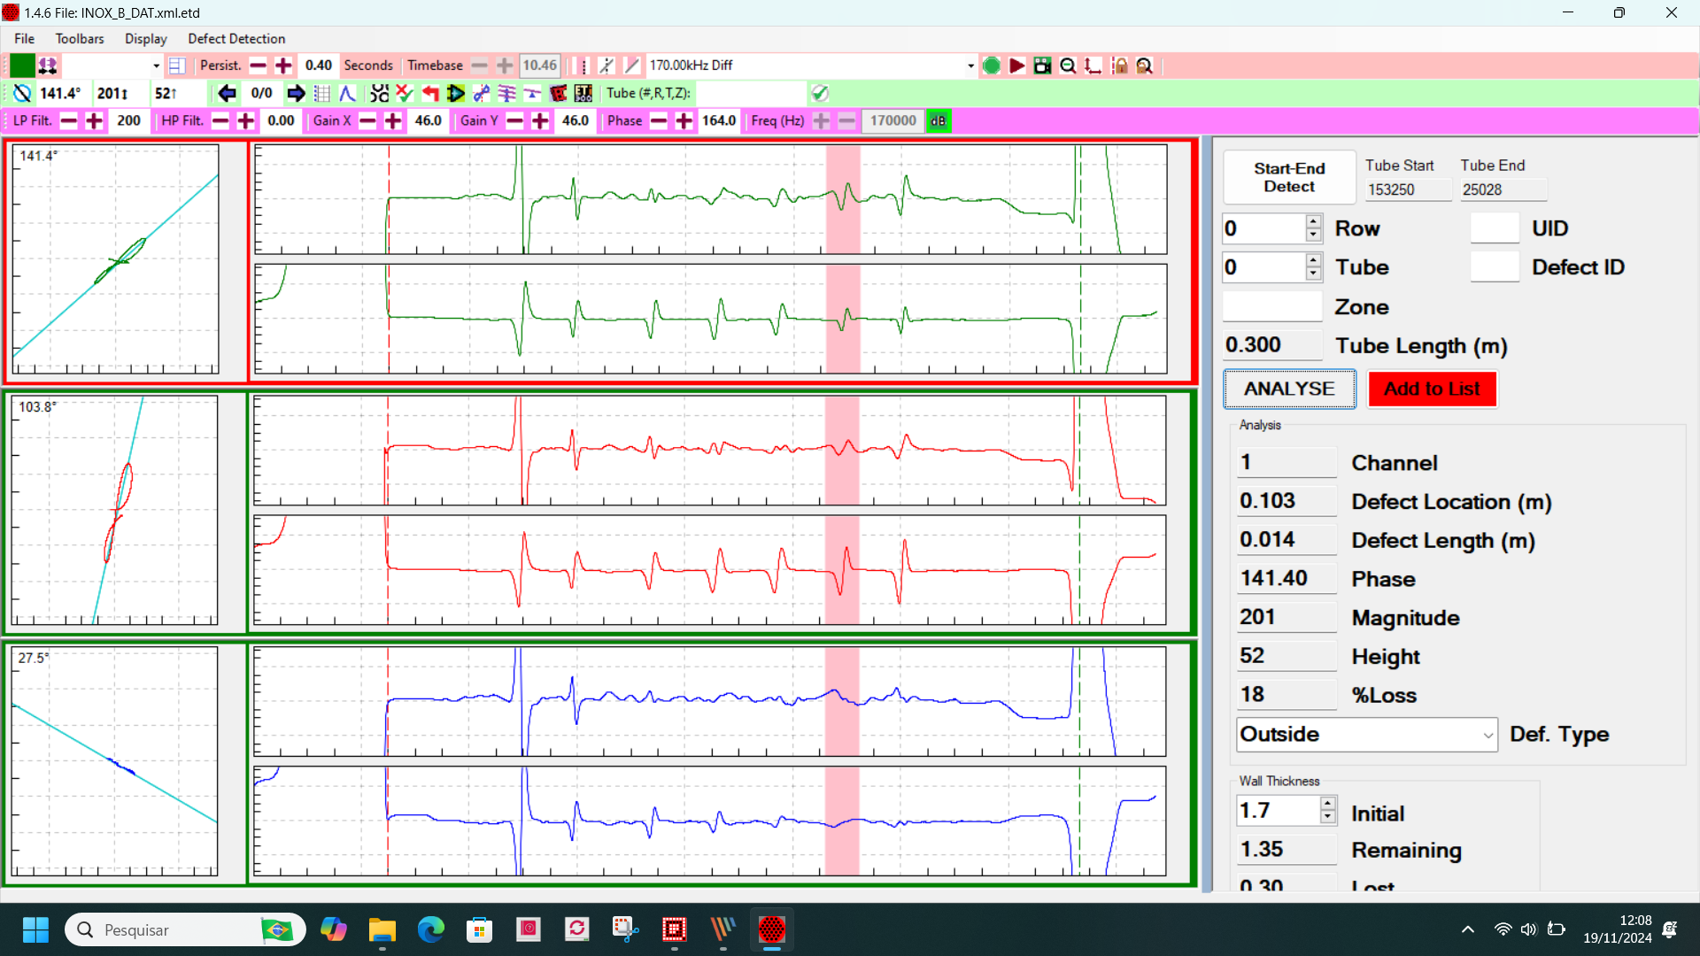
Task: Toggle the dashed diagonal line icon
Action: click(607, 66)
